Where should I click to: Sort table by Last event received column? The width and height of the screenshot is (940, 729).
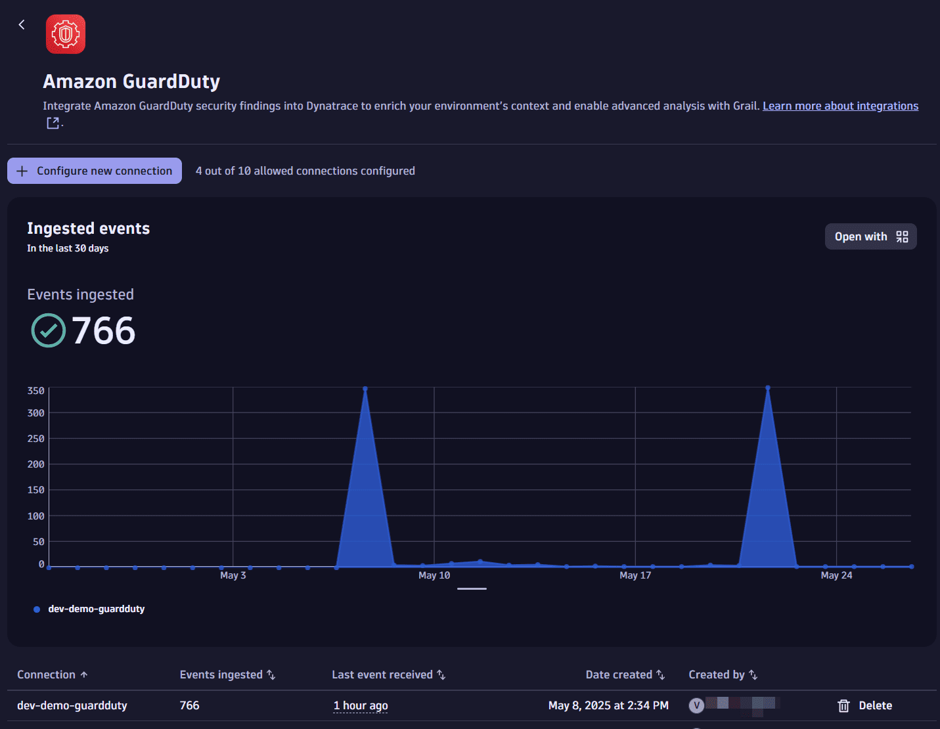tap(389, 674)
